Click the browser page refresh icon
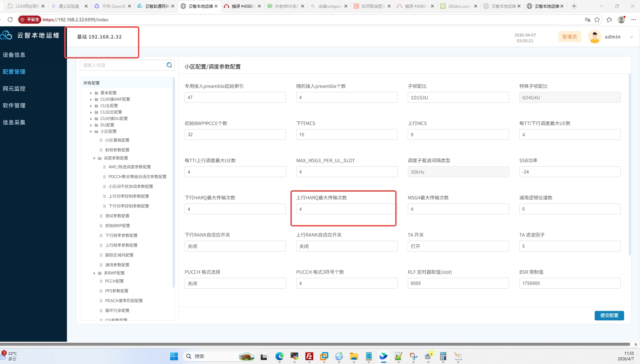This screenshot has height=364, width=640. 10,20
